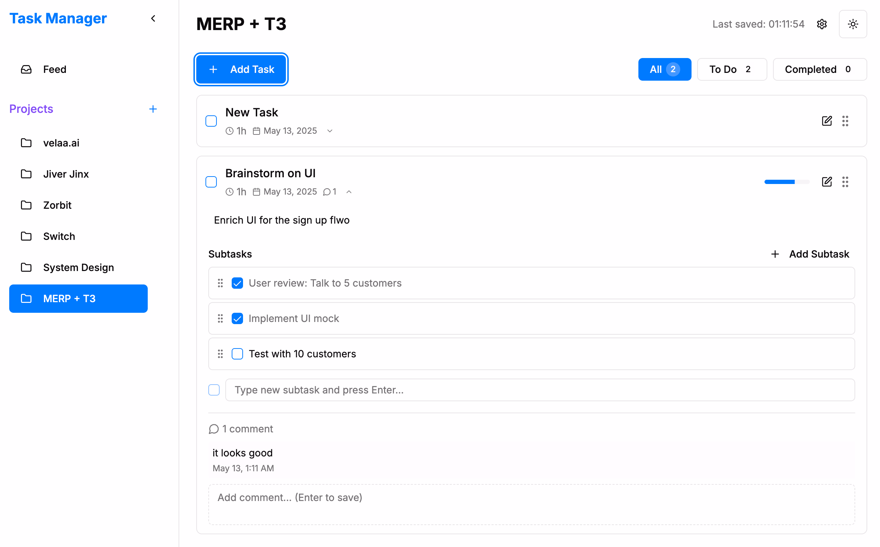Click the Add Task button
This screenshot has height=547, width=880.
point(241,69)
